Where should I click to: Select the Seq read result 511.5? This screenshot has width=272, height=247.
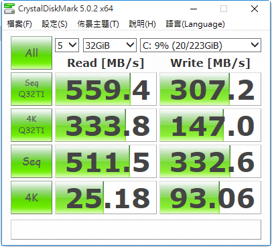click(106, 161)
